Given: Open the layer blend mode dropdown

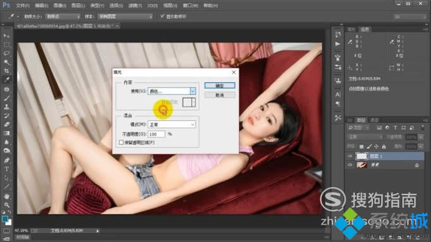Looking at the screenshot, I should 365,137.
